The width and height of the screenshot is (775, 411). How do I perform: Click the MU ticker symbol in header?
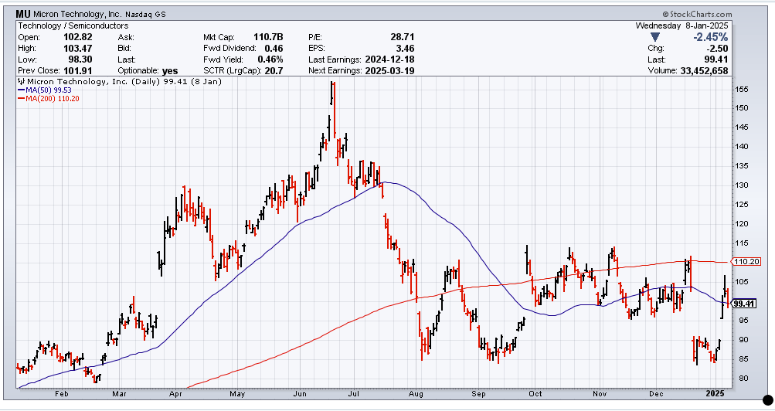[x=23, y=14]
